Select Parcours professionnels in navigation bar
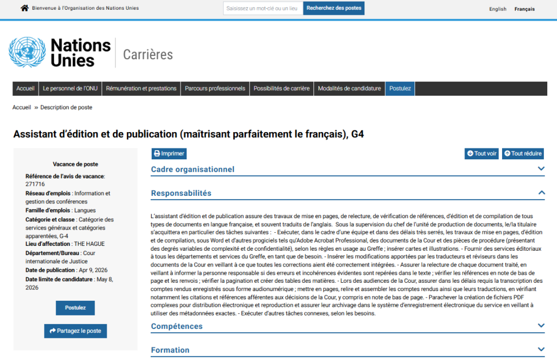 point(215,89)
